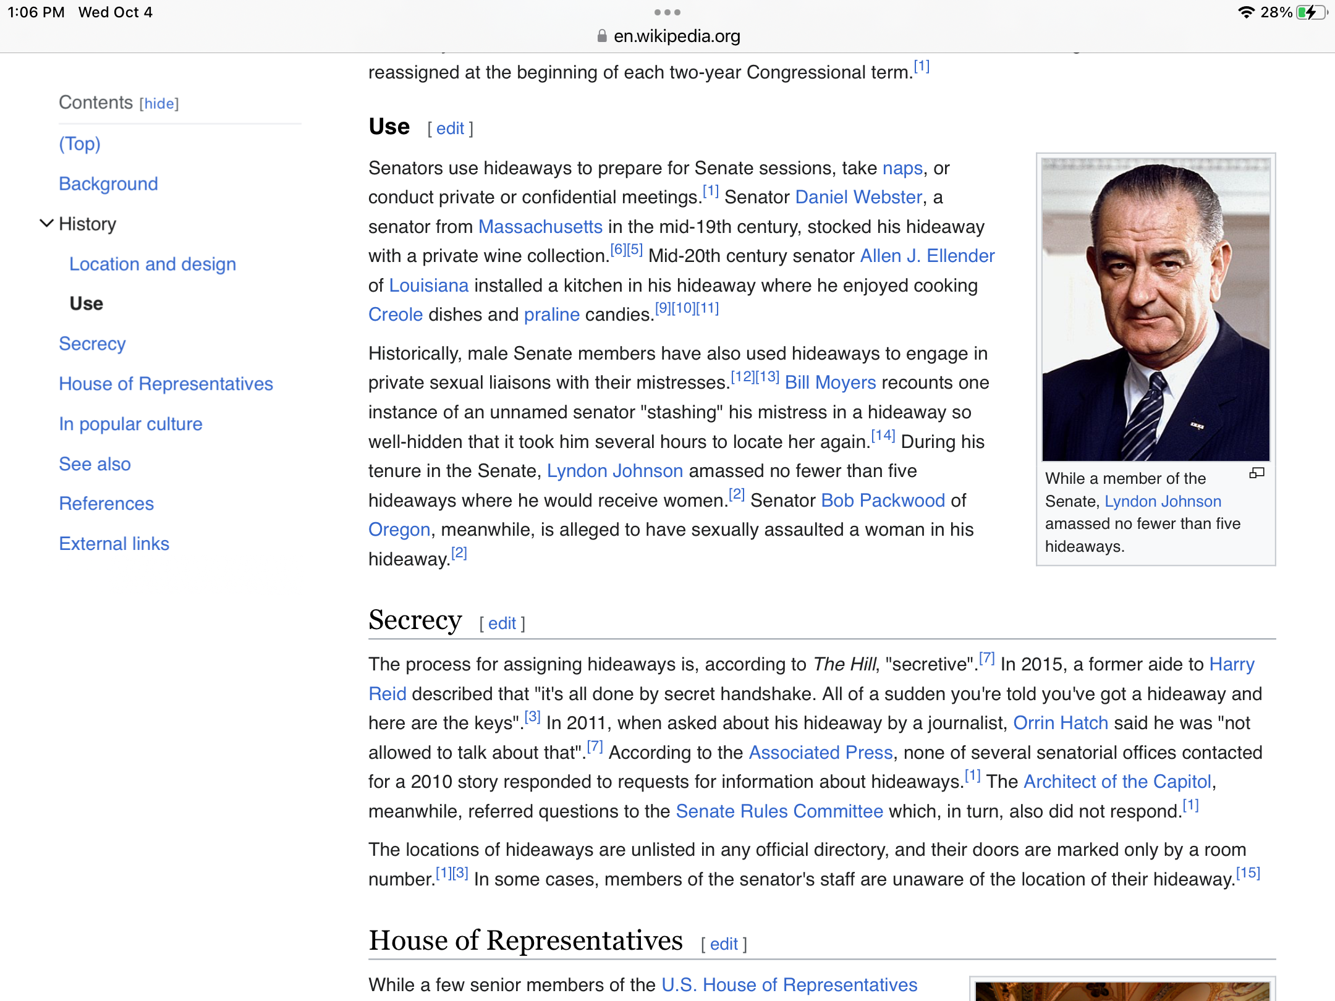Open In popular culture section
The image size is (1335, 1001).
tap(130, 424)
